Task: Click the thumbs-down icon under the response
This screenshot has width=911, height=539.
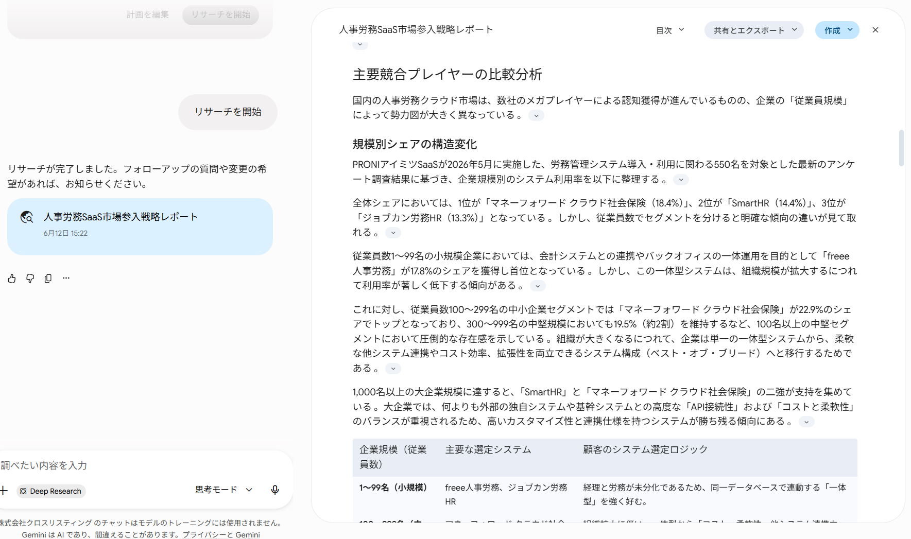Action: click(x=30, y=279)
